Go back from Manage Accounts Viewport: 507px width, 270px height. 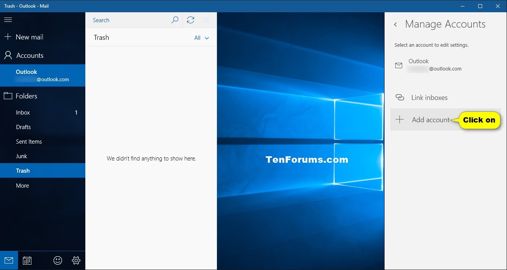[x=396, y=25]
